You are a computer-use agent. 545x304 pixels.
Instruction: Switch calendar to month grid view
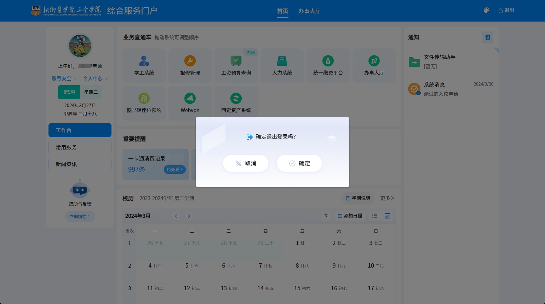388,216
